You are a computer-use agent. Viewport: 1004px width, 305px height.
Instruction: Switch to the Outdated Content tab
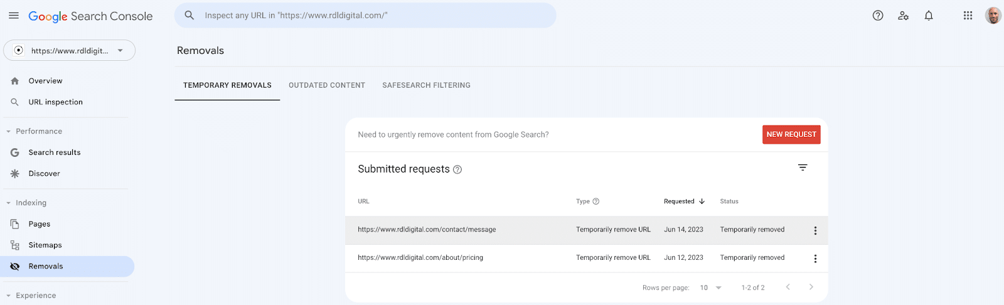326,85
